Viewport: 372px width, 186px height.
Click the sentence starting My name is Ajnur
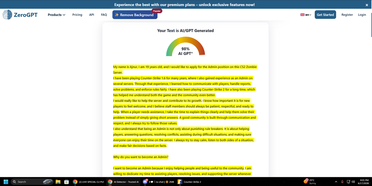pyautogui.click(x=185, y=70)
